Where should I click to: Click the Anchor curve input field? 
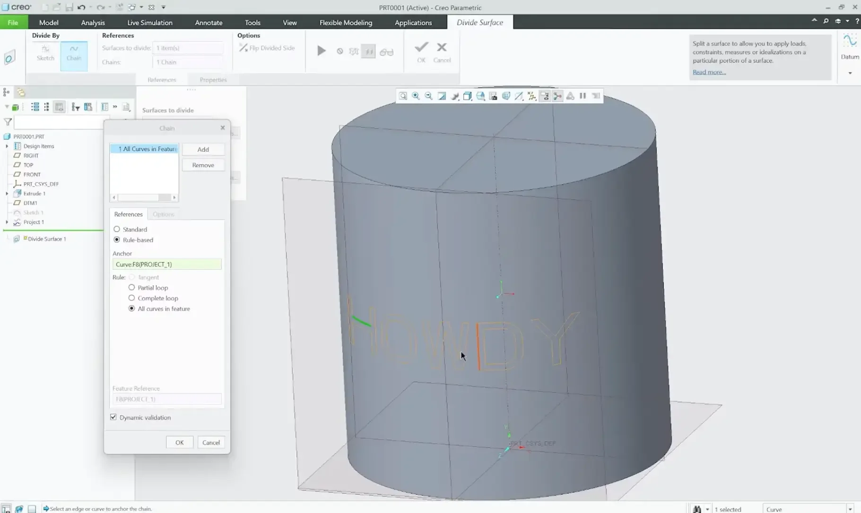(167, 264)
